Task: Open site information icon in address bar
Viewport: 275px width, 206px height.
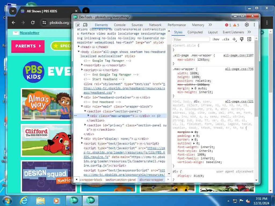Action: (44, 23)
